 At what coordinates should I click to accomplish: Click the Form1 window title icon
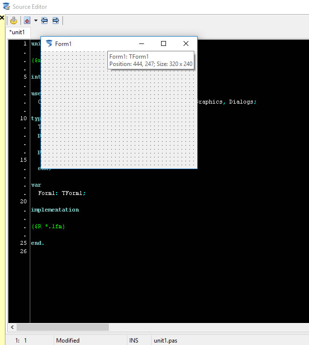click(49, 43)
